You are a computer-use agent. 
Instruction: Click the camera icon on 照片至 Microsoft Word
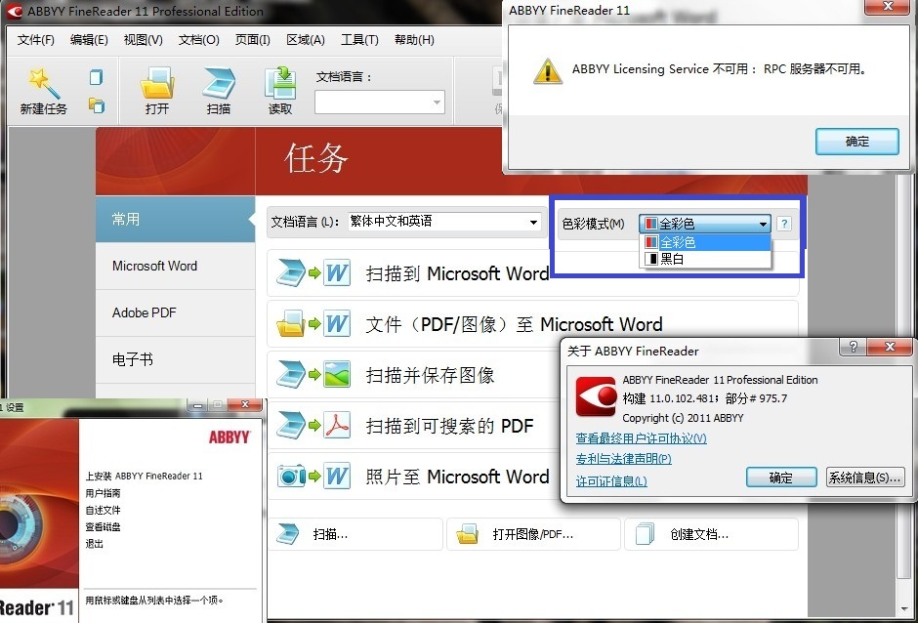(291, 476)
